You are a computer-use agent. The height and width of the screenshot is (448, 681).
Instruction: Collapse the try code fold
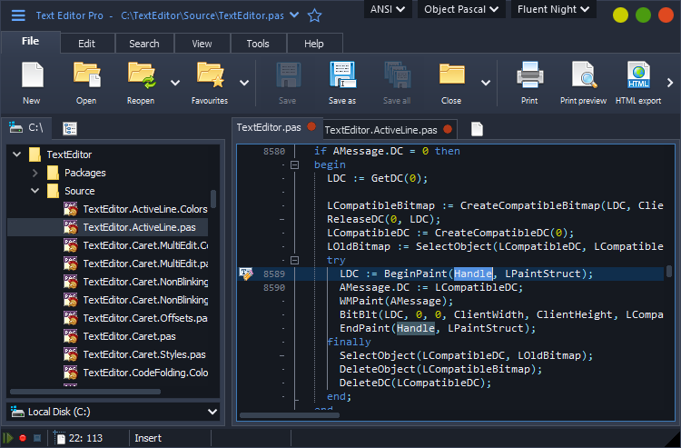tap(294, 260)
